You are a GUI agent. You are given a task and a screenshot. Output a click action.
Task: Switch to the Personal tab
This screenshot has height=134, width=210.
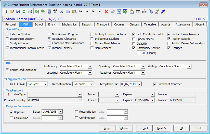point(11,24)
